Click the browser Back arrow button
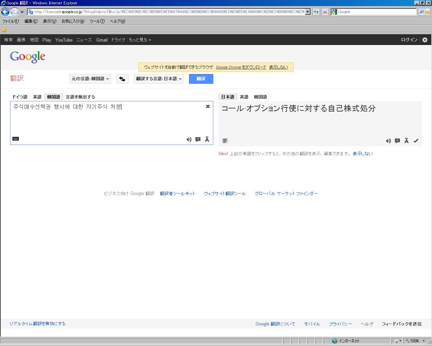The width and height of the screenshot is (432, 346). (5, 12)
